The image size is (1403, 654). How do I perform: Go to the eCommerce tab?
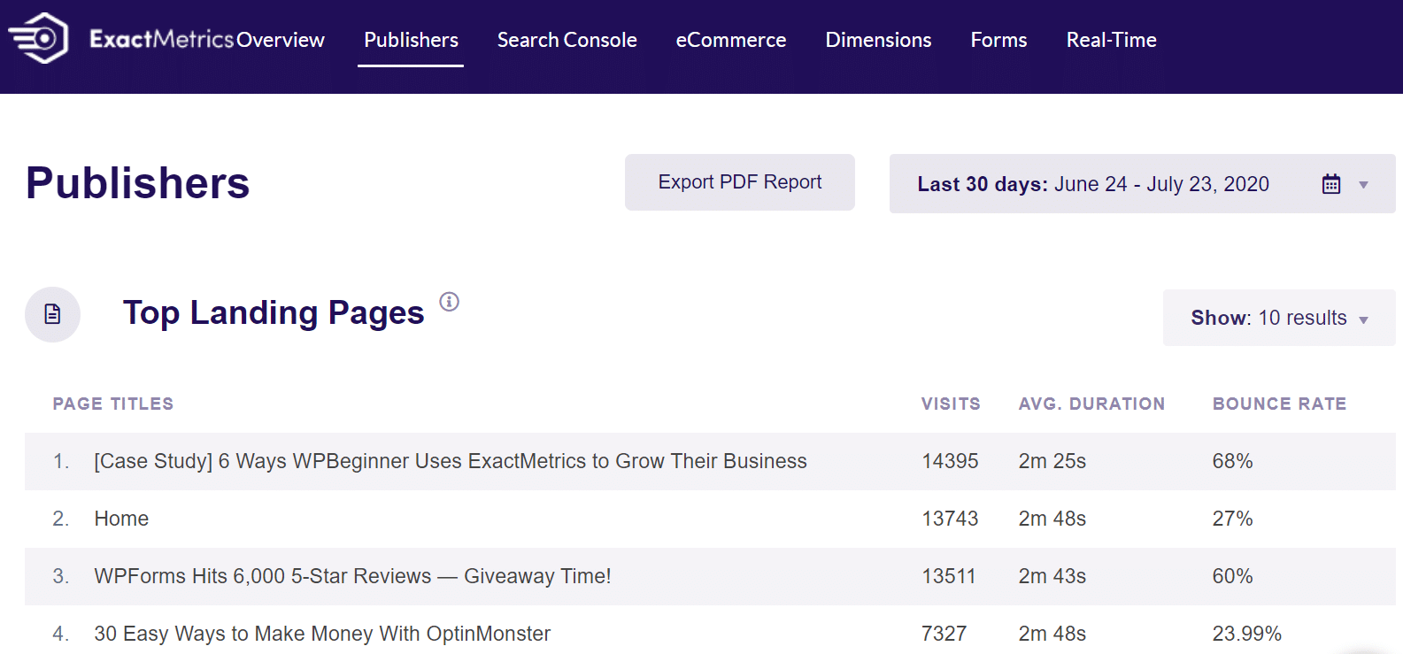click(731, 40)
